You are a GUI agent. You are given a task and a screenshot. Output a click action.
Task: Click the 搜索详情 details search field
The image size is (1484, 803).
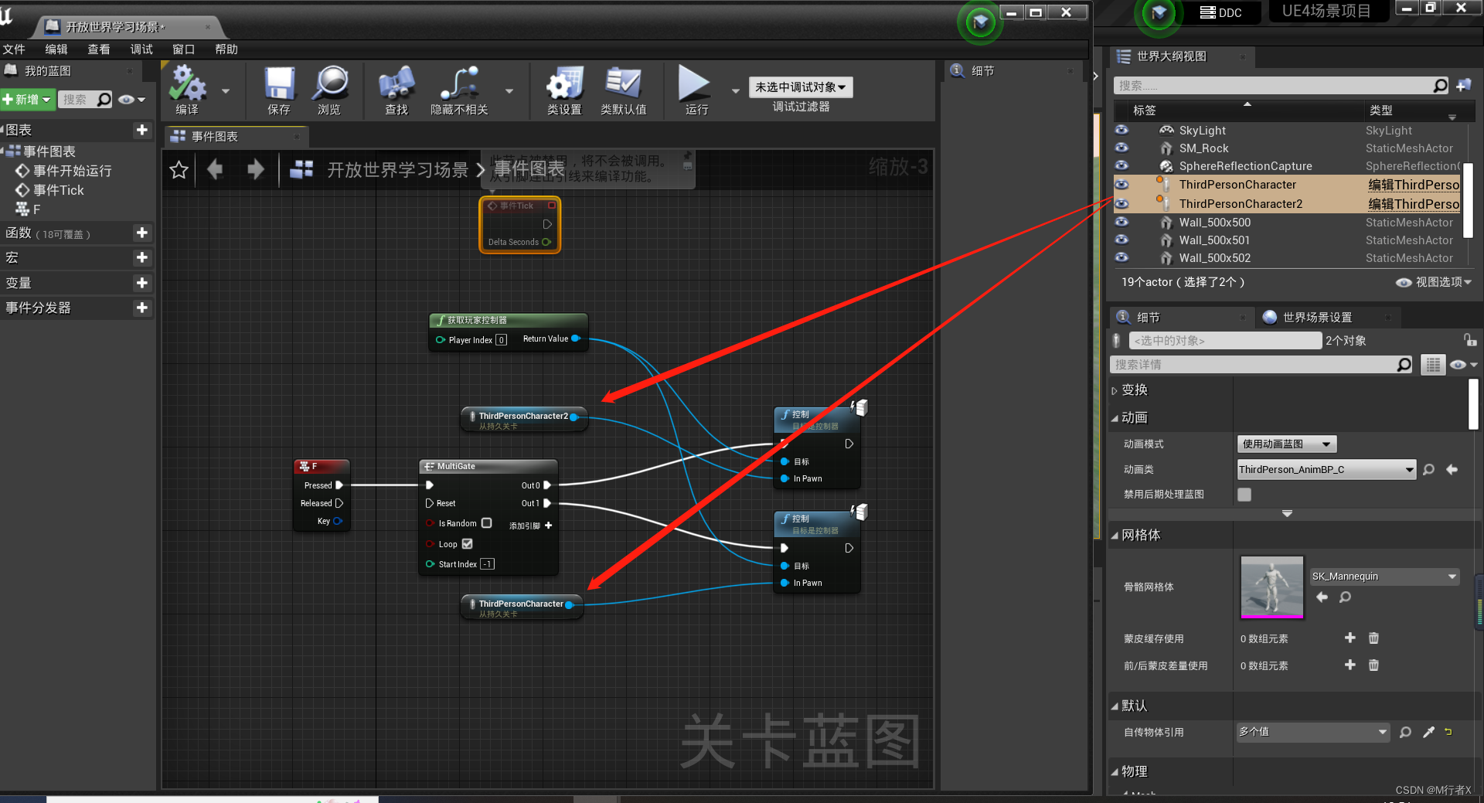click(x=1253, y=365)
